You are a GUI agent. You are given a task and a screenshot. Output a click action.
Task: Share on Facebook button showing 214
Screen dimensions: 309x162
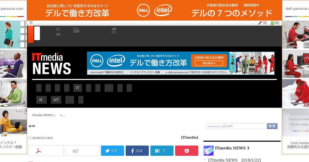point(137,151)
